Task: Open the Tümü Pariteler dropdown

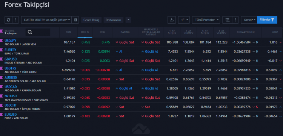Action: [206, 20]
